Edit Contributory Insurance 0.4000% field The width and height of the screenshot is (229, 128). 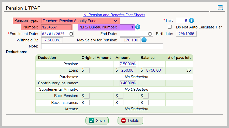tap(128, 83)
